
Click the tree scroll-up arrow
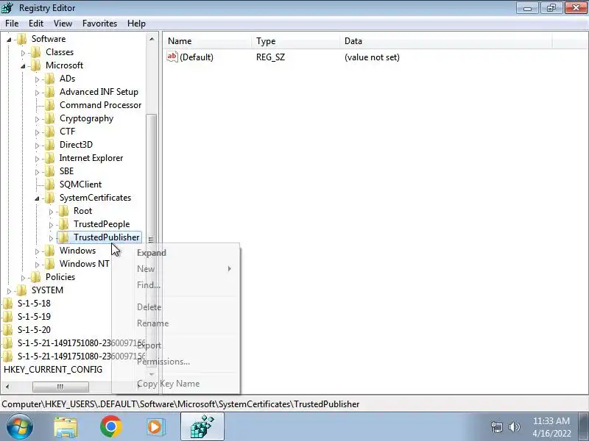[x=152, y=39]
